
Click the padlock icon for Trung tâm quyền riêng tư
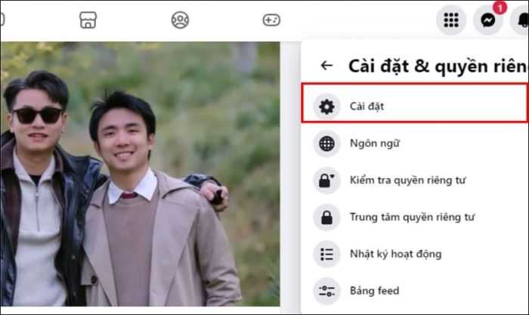[x=326, y=218]
